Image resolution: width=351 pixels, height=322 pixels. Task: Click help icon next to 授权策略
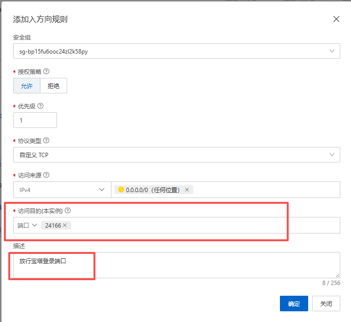click(46, 72)
